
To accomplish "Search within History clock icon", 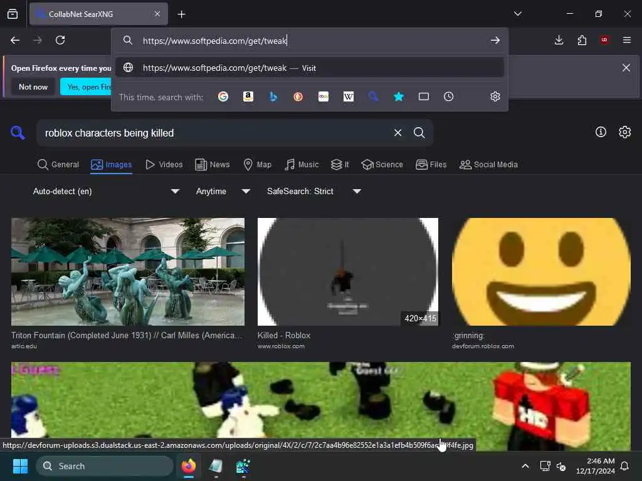I will pos(449,96).
